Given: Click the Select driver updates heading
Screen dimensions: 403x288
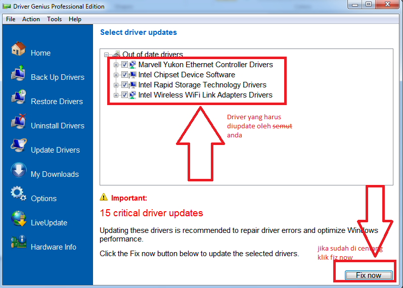Looking at the screenshot, I should pos(139,32).
